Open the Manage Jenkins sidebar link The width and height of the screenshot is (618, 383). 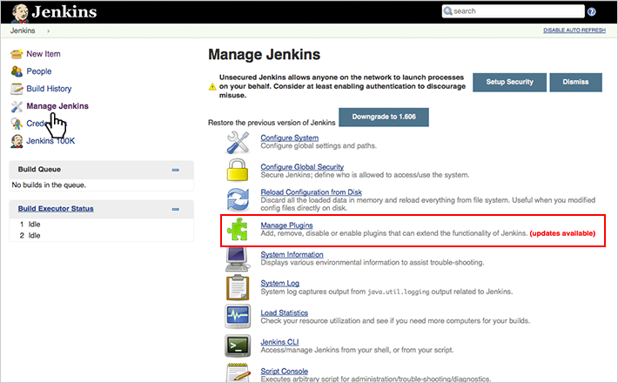(57, 106)
